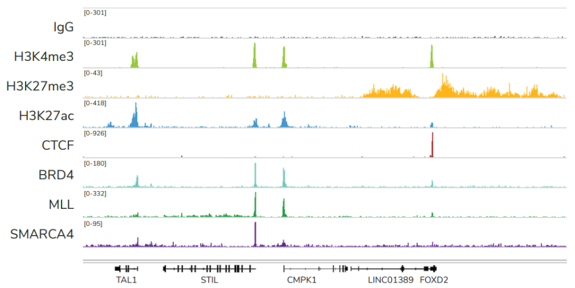Click the [0-43] data range label
The image size is (575, 288).
tap(93, 73)
